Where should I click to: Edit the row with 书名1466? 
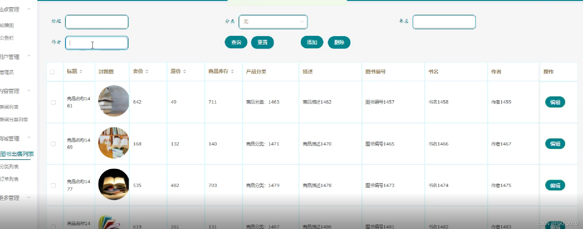pos(555,144)
